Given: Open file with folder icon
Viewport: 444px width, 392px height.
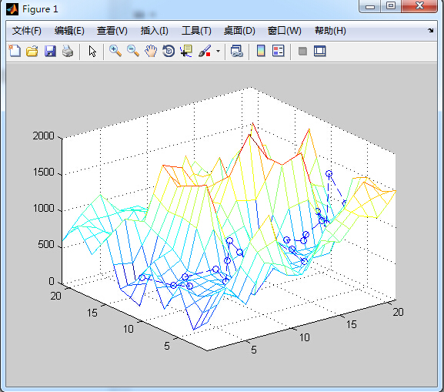Looking at the screenshot, I should [32, 52].
